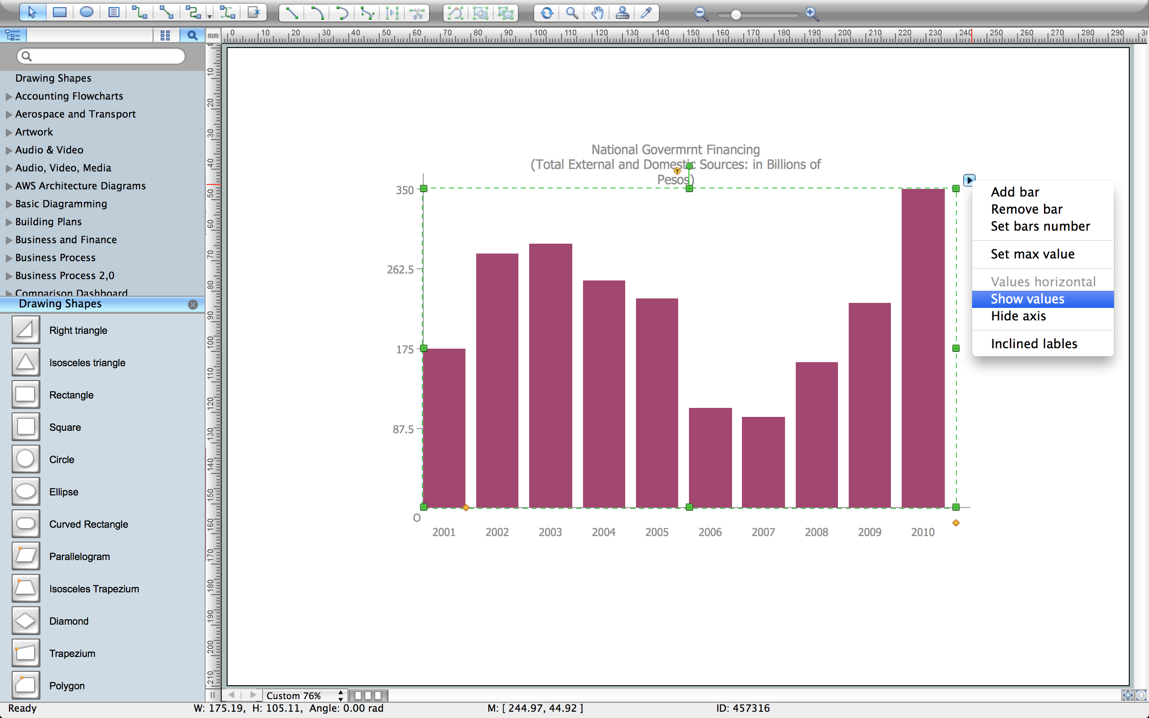Select Remove bar menu option
1149x718 pixels.
[x=1043, y=209]
